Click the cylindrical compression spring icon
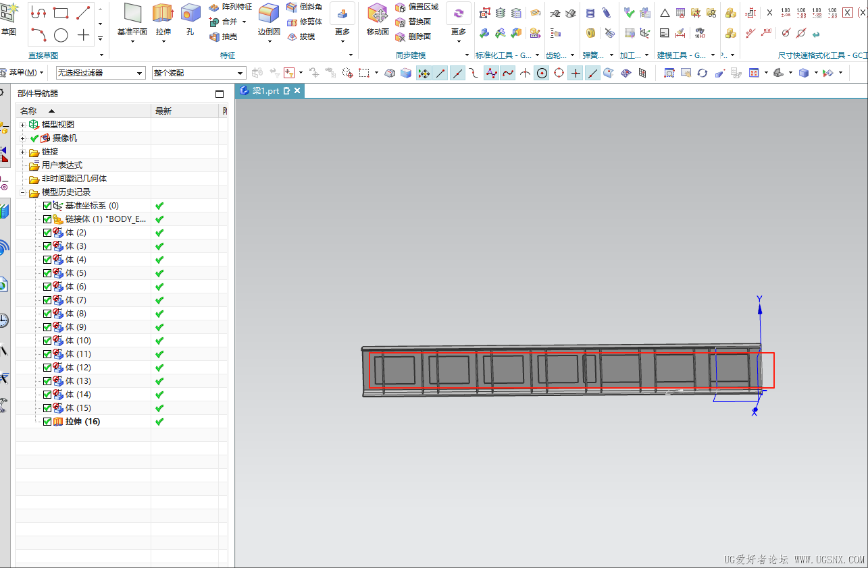This screenshot has width=868, height=568. [590, 13]
